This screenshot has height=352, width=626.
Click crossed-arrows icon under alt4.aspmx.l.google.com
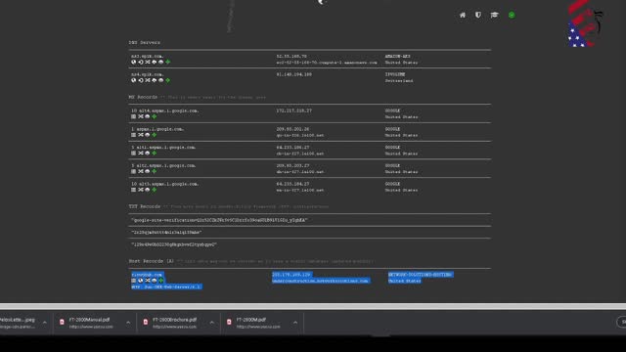[x=141, y=116]
